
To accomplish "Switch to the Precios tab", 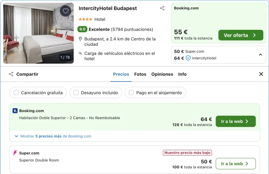I will tap(121, 74).
